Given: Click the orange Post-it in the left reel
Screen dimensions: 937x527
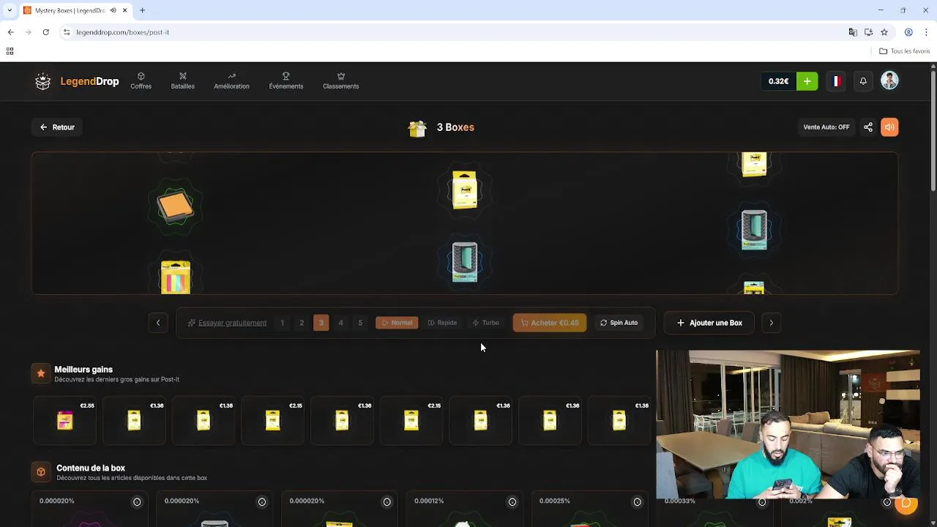Looking at the screenshot, I should click(x=175, y=206).
